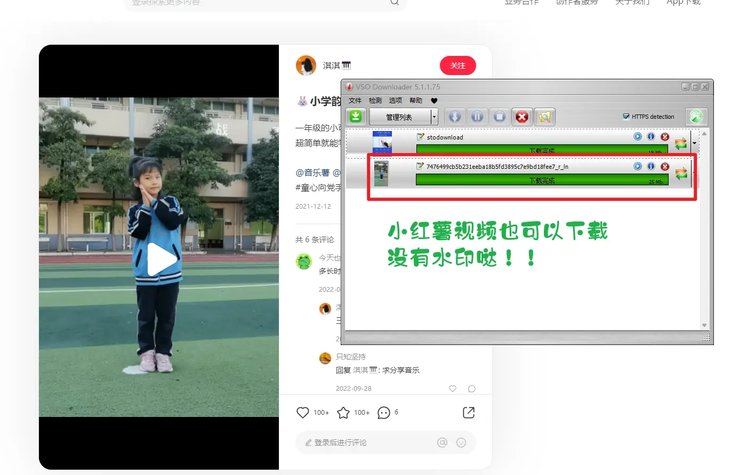Click the stodownload green progress bar

[x=542, y=150]
